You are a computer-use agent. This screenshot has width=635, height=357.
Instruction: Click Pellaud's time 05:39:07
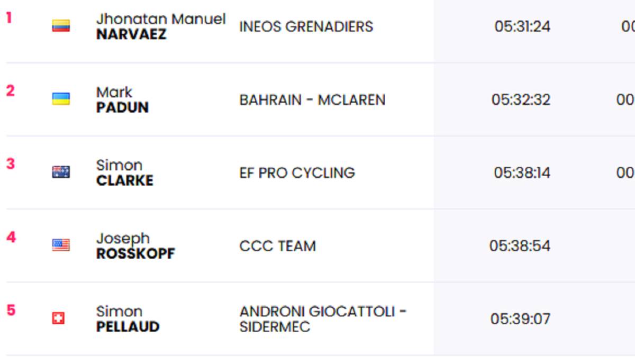tap(520, 318)
